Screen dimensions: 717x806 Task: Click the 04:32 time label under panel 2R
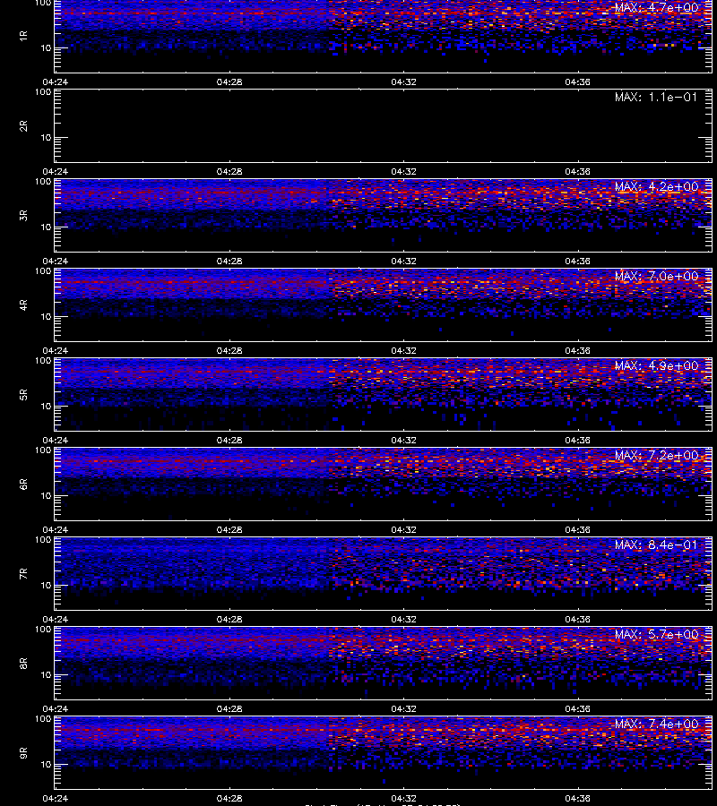[404, 172]
